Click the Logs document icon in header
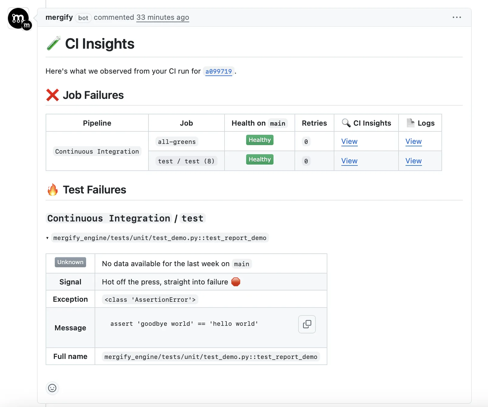488x407 pixels. tap(410, 123)
